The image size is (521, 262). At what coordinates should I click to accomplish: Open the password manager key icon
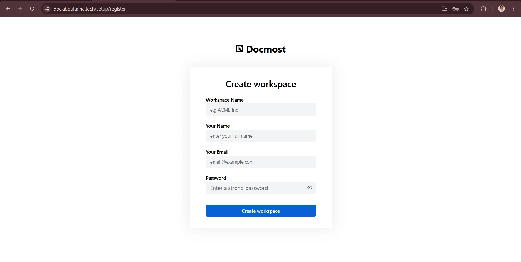(x=456, y=9)
